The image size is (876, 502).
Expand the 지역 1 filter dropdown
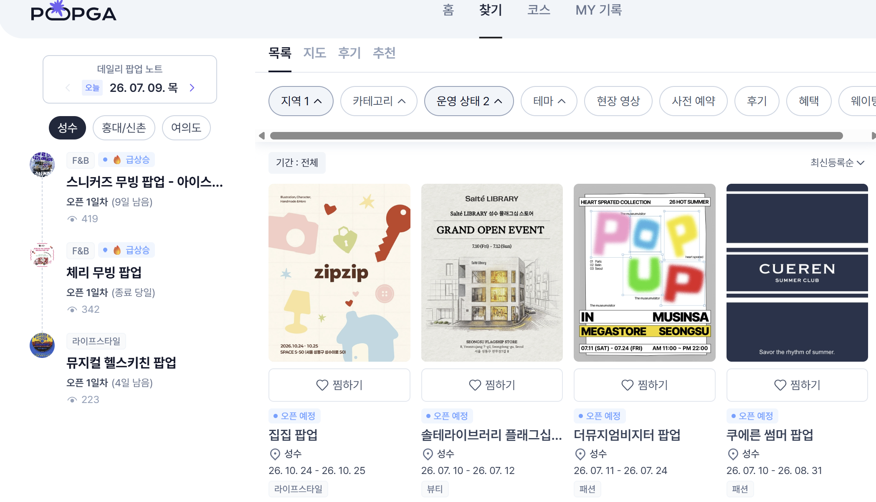point(301,101)
